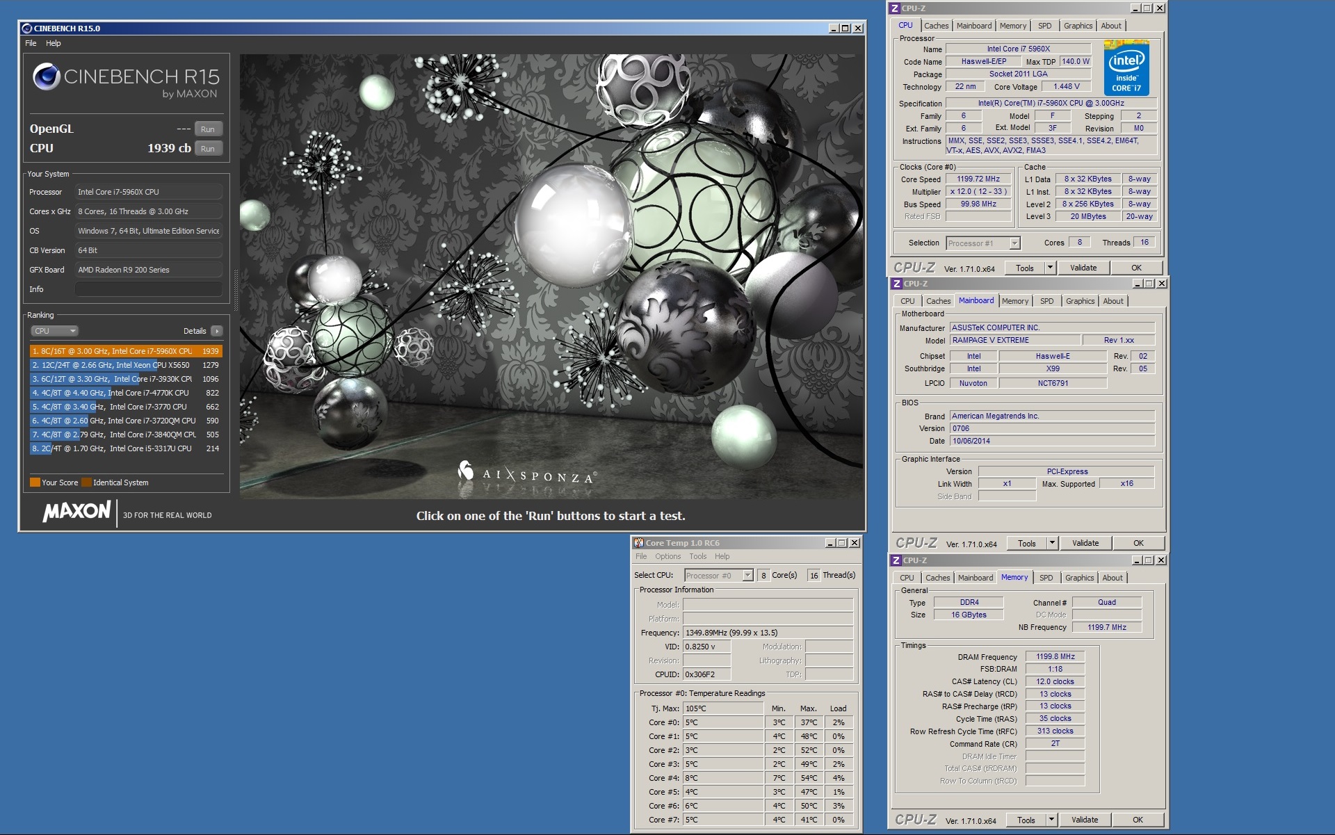Select Graphics tab in Memory CPU-Z window
The width and height of the screenshot is (1335, 835).
coord(1079,578)
